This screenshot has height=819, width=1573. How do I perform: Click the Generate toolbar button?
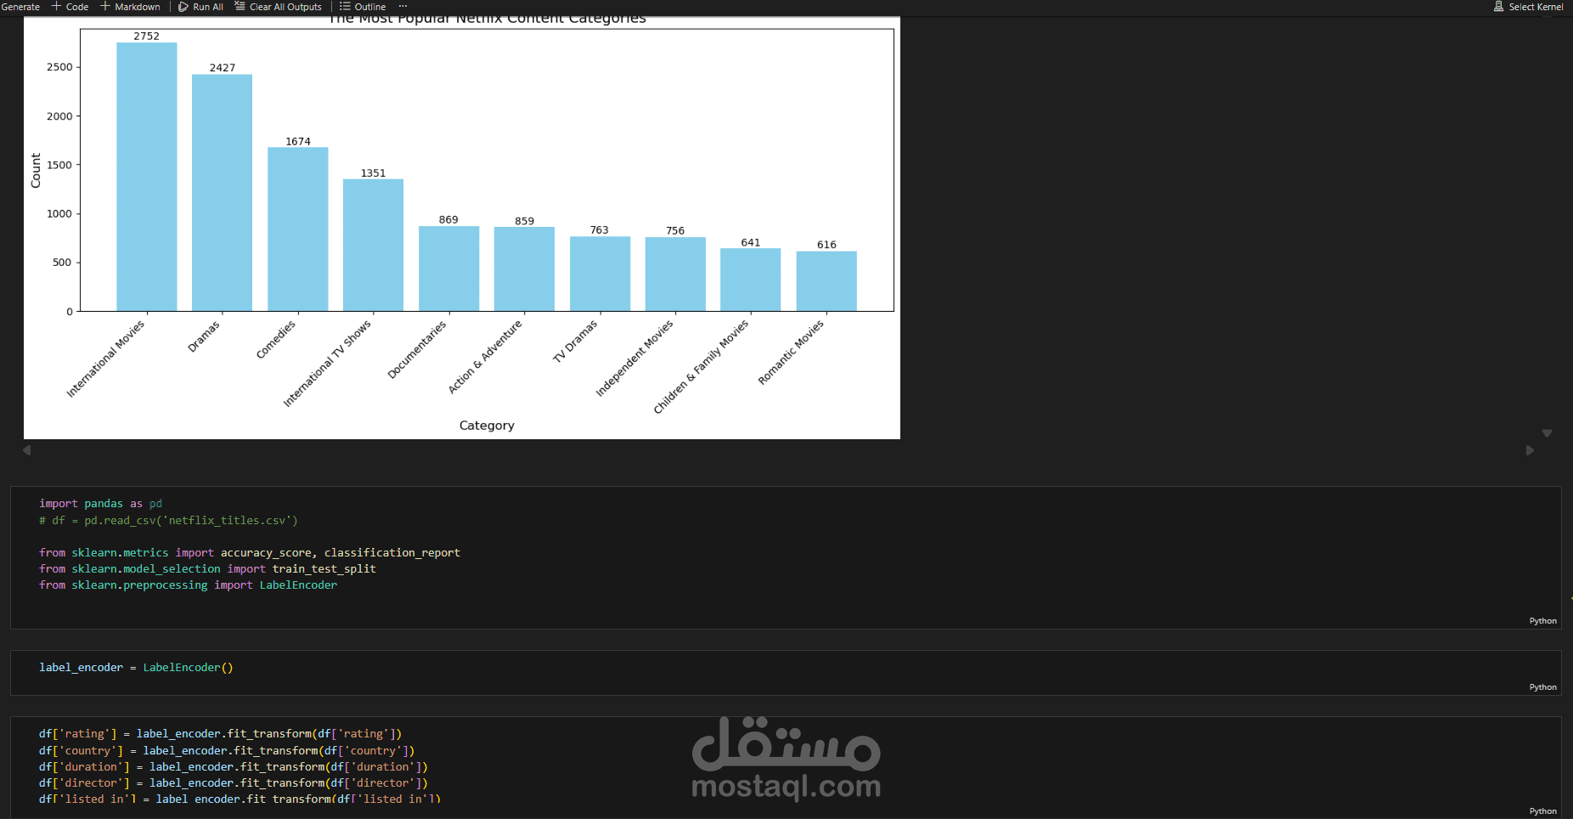pos(20,7)
